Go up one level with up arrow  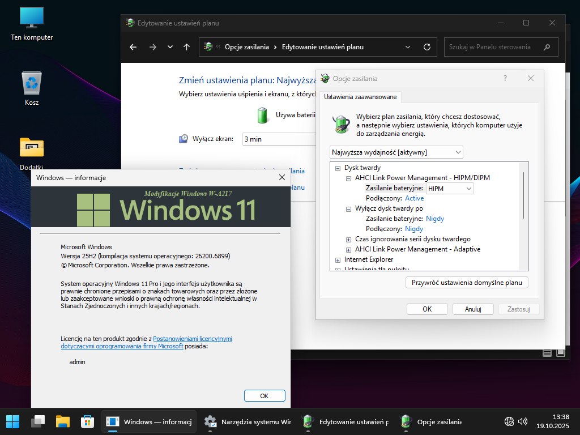[x=187, y=47]
